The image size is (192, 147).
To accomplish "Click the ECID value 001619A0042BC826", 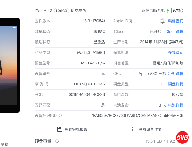I will click(87, 95).
